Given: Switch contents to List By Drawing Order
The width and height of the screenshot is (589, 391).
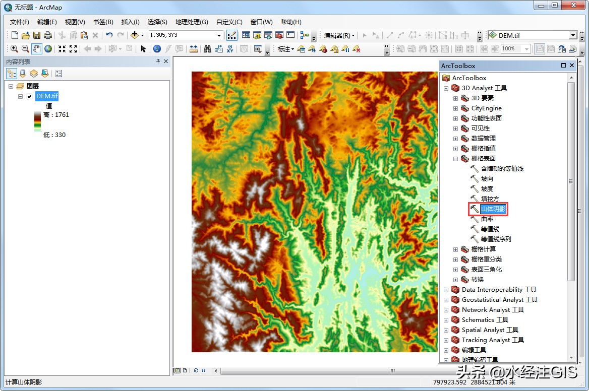Looking at the screenshot, I should point(12,74).
